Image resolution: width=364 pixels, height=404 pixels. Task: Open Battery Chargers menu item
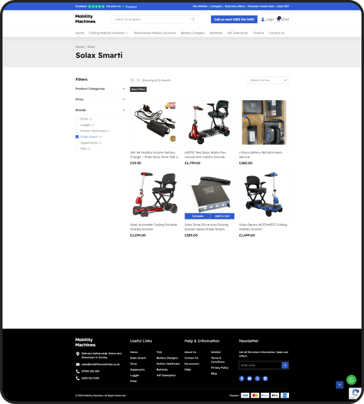(x=193, y=33)
